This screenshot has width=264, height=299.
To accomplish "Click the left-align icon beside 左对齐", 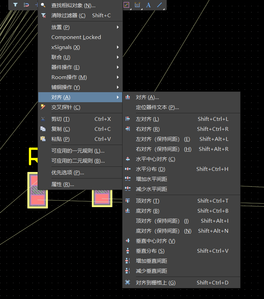I will click(x=128, y=119).
